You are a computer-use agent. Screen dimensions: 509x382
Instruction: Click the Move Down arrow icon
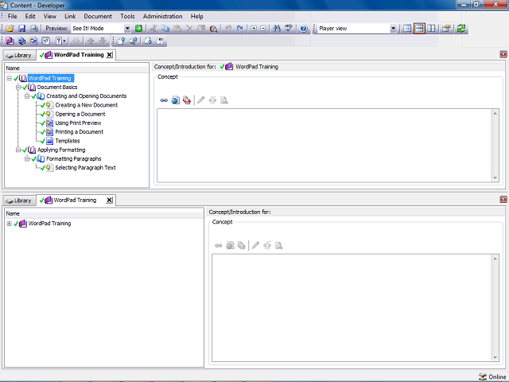(103, 41)
